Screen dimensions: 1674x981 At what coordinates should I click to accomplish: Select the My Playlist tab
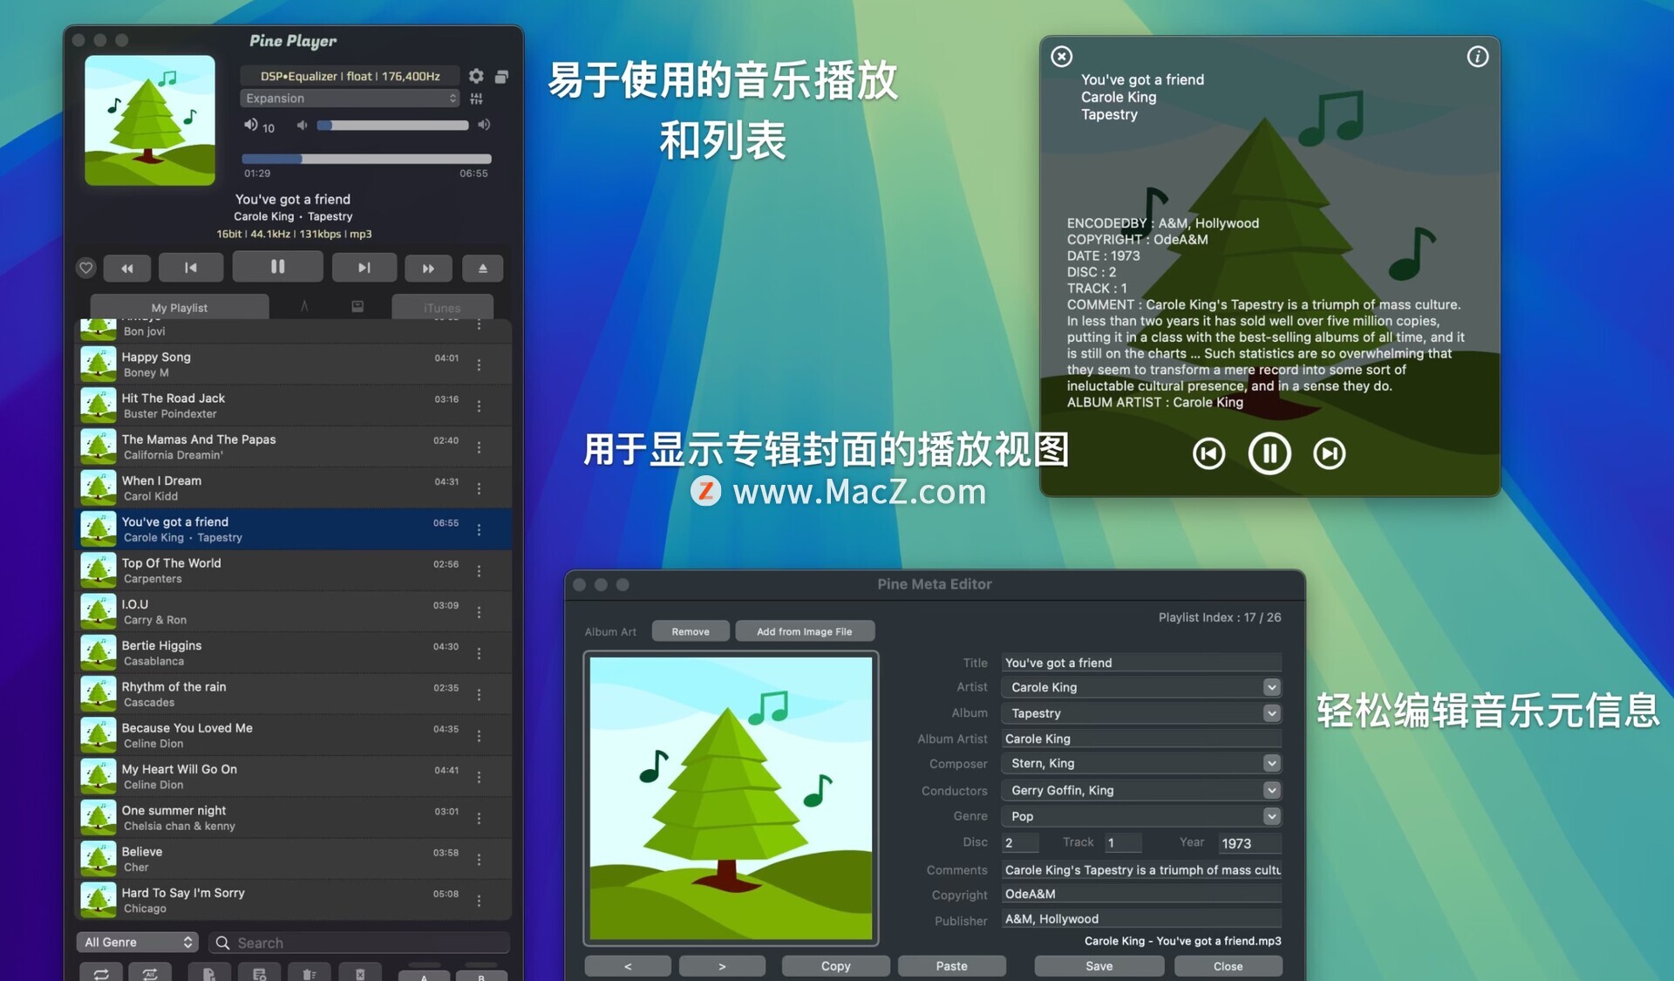coord(180,308)
